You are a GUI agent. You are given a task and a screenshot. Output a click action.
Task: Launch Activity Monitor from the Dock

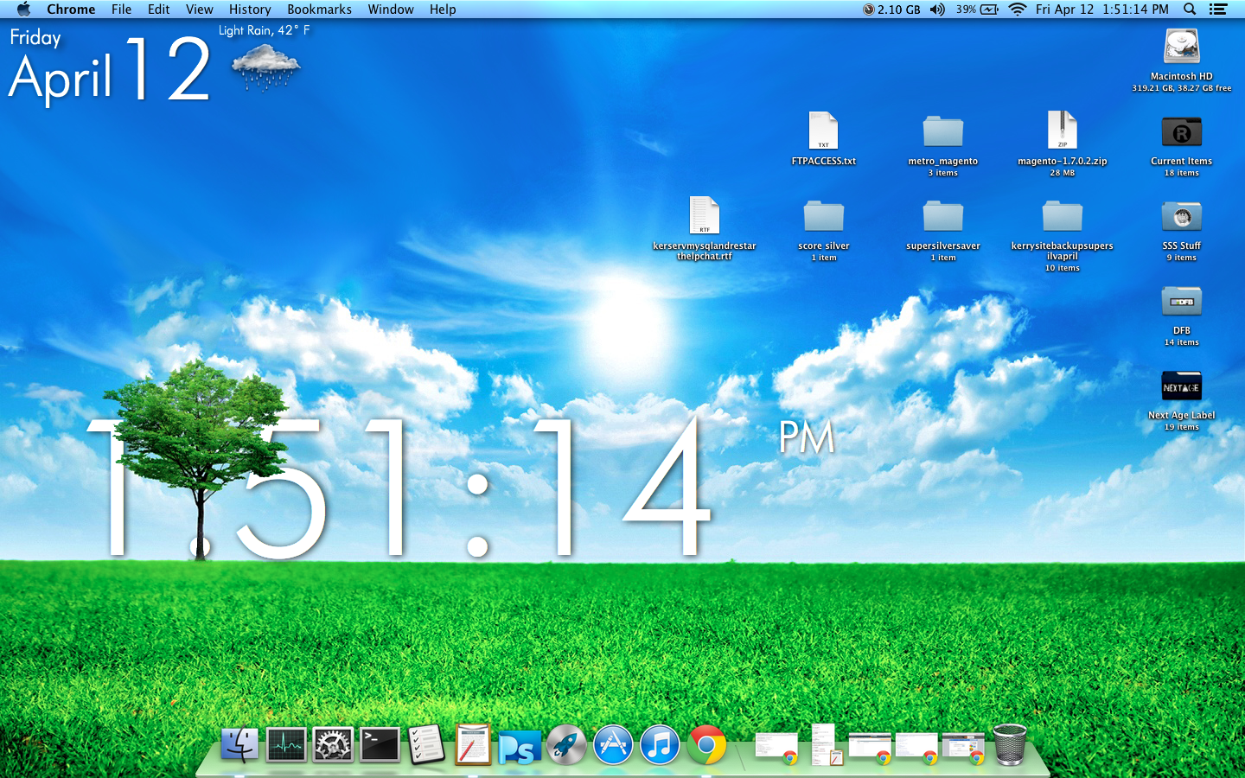pyautogui.click(x=286, y=744)
